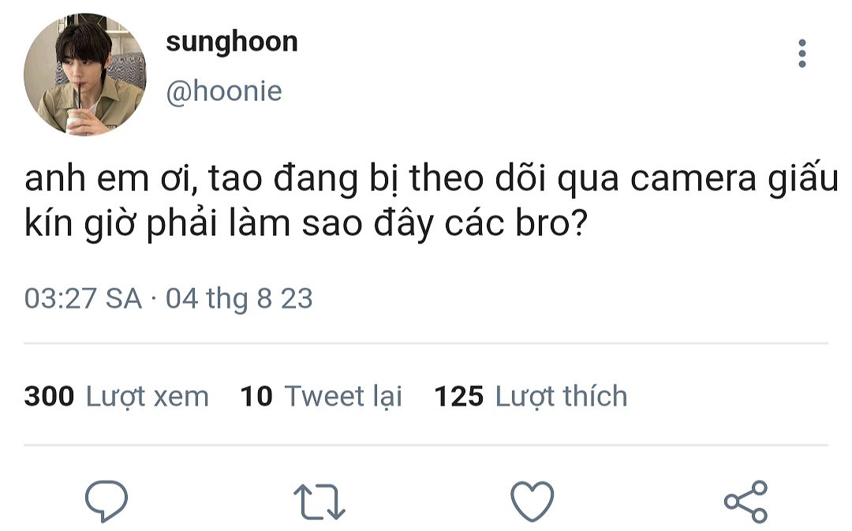Retweet the post using the arrows icon

point(319,502)
